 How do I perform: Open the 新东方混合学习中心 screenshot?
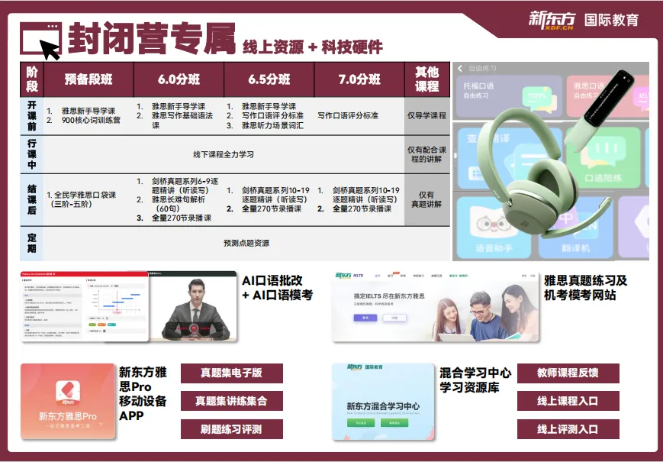pos(383,402)
